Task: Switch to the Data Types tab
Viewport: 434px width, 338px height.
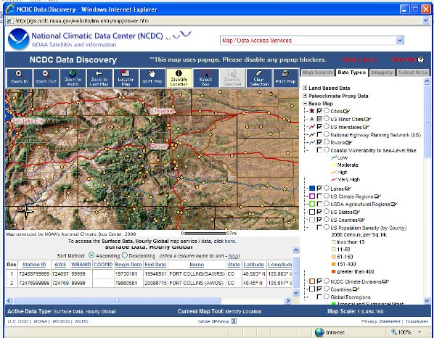Action: coord(352,73)
